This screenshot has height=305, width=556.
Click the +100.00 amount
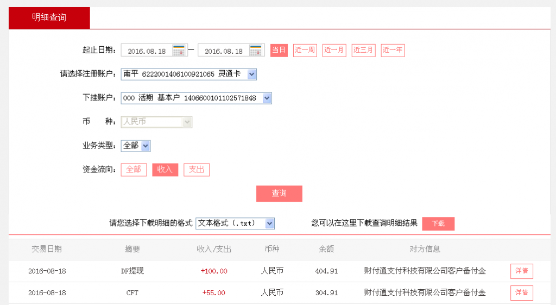coord(214,271)
